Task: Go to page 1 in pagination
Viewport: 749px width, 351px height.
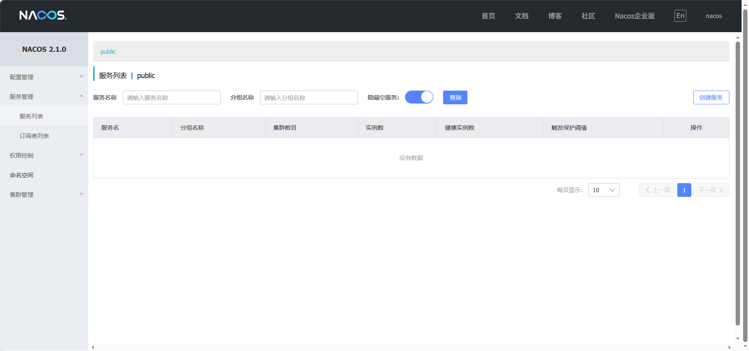Action: pyautogui.click(x=684, y=190)
